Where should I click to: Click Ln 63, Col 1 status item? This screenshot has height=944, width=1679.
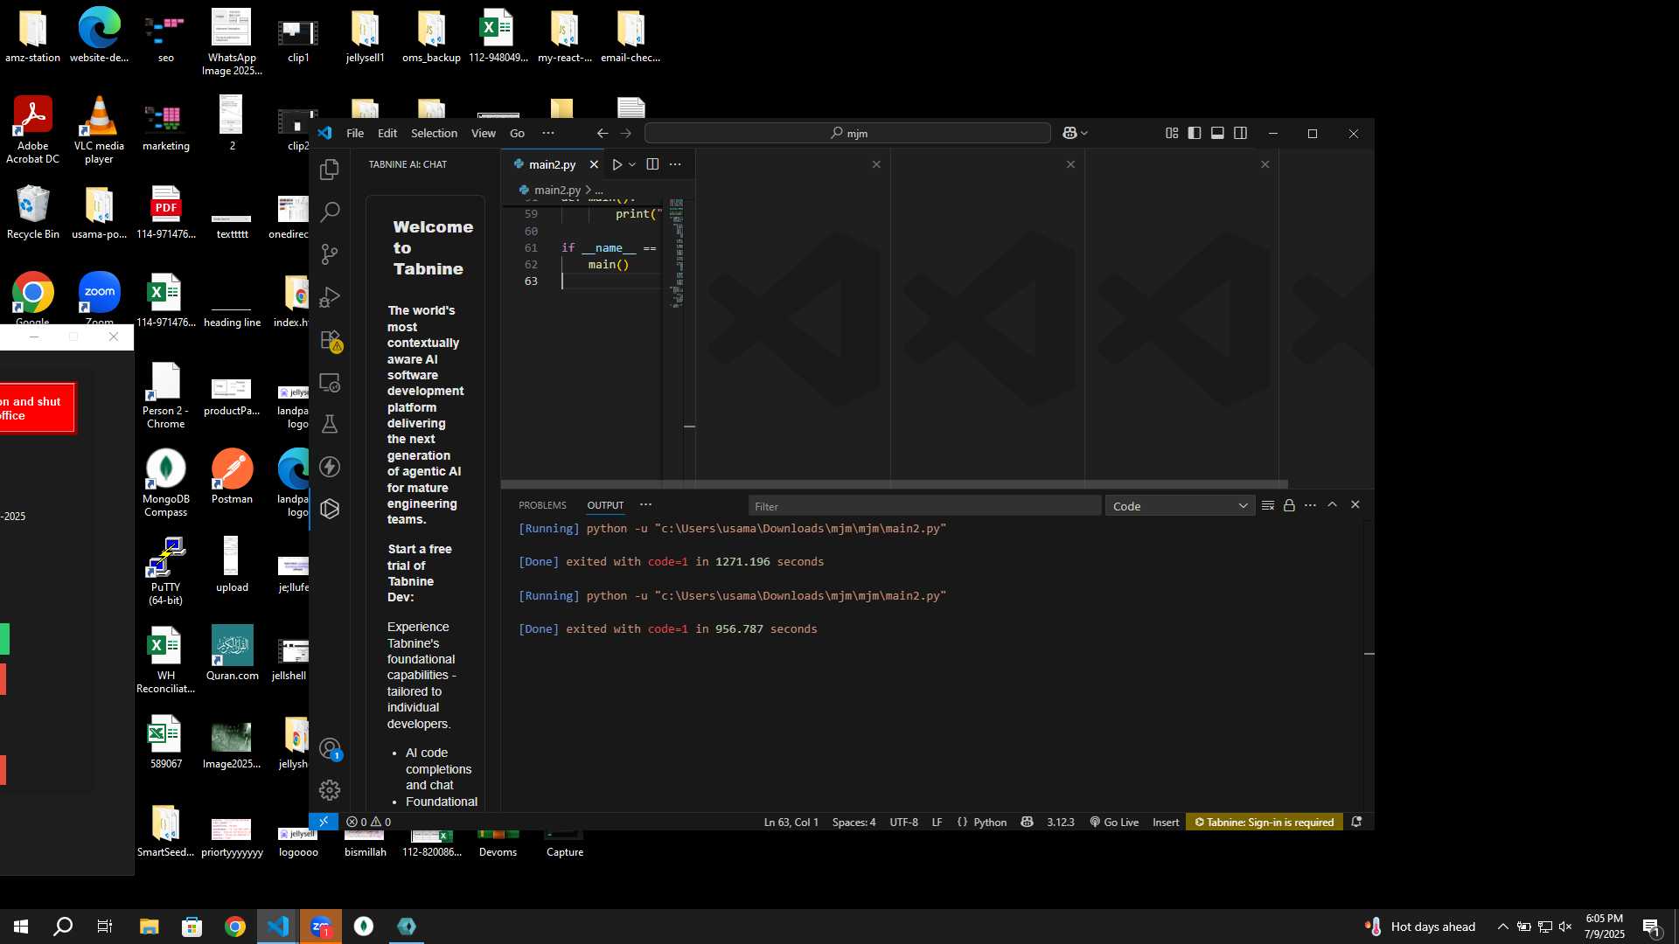coord(791,822)
